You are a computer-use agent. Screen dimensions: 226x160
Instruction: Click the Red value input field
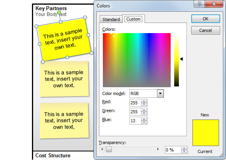point(135,103)
